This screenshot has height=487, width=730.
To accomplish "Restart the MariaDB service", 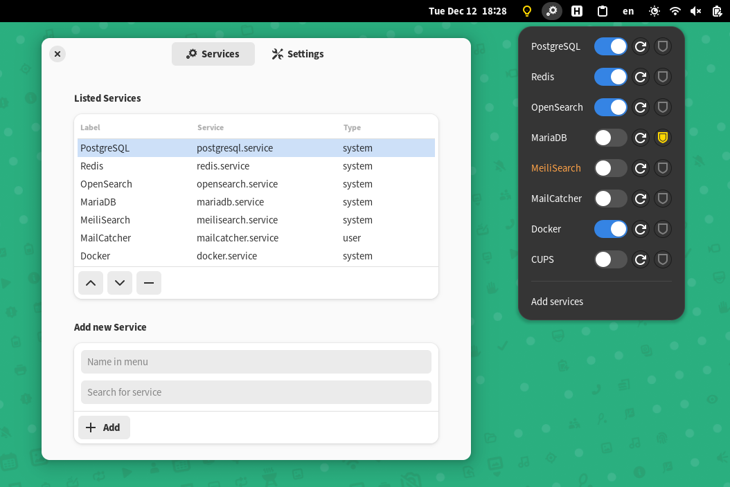I will pos(641,138).
